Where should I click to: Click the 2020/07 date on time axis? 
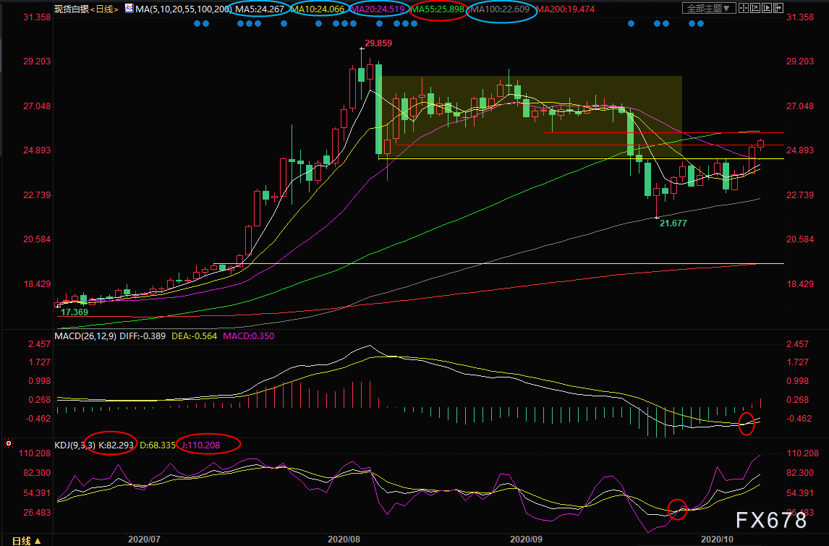point(144,539)
